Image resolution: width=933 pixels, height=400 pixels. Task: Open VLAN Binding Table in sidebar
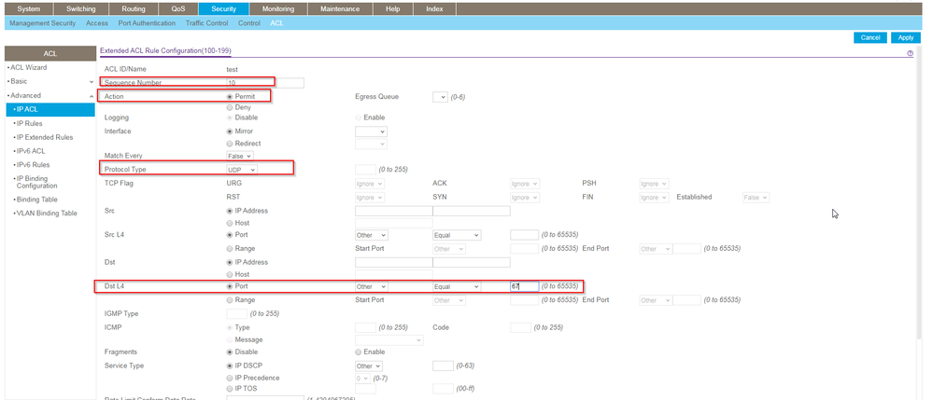coord(47,213)
